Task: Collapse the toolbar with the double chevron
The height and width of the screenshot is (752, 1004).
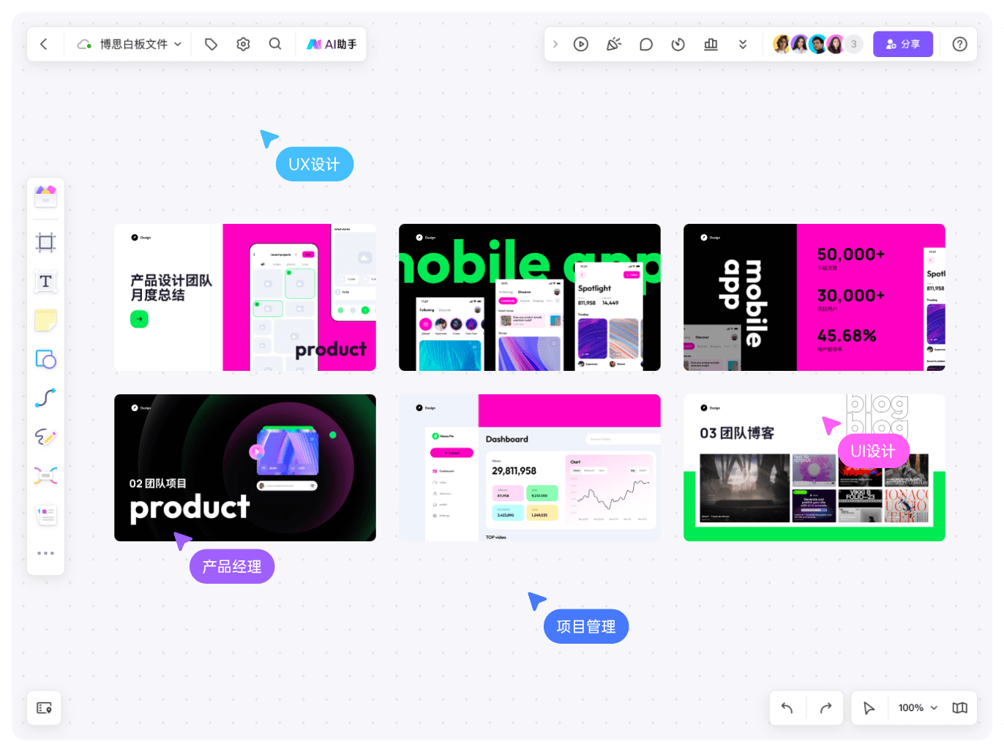Action: point(743,44)
